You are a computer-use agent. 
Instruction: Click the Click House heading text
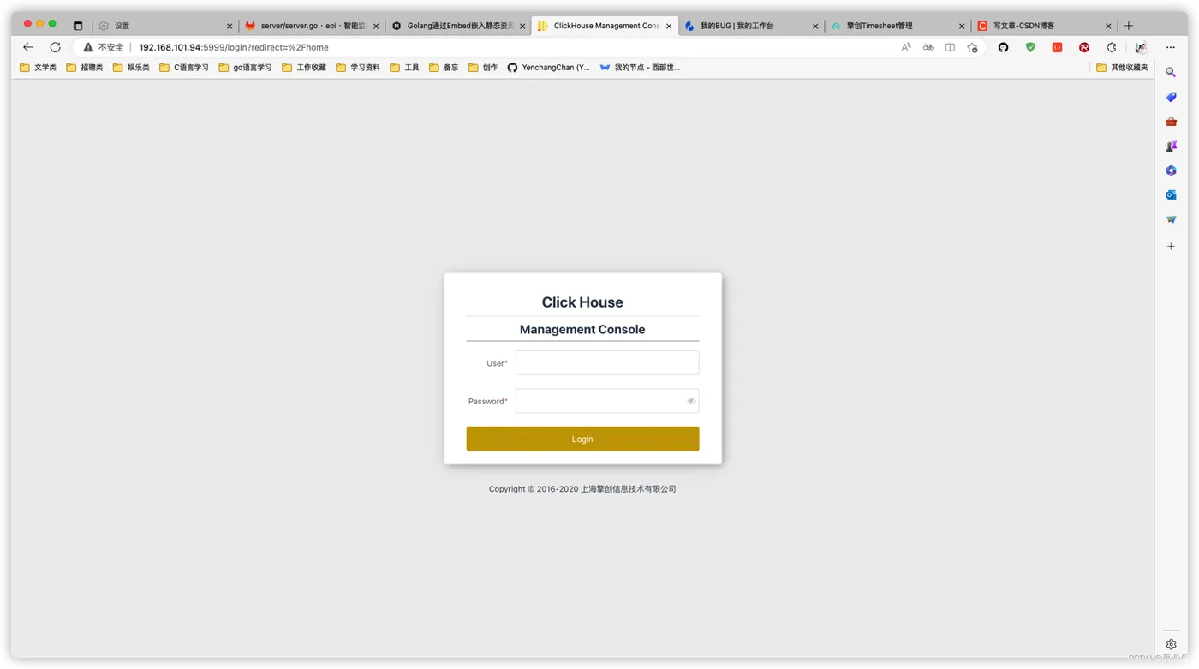point(582,302)
